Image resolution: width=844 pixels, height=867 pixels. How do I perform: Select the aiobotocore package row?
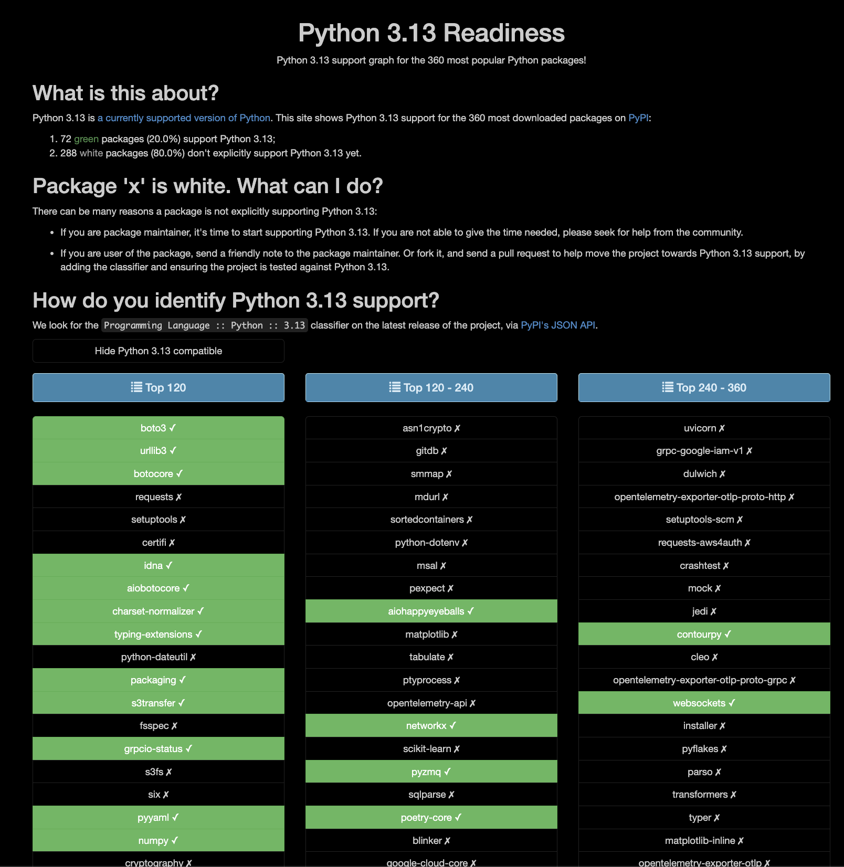[159, 588]
